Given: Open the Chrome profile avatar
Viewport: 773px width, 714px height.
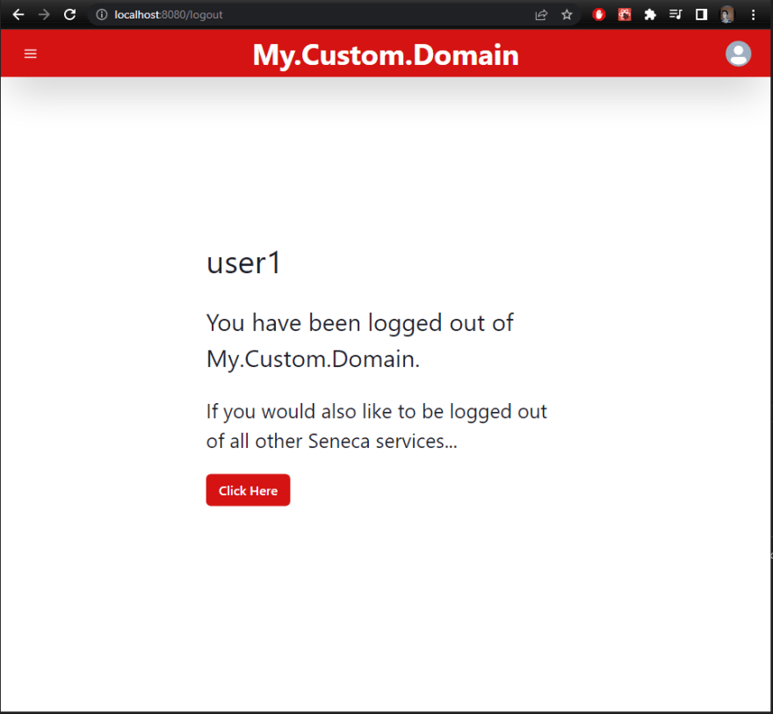Looking at the screenshot, I should point(727,15).
